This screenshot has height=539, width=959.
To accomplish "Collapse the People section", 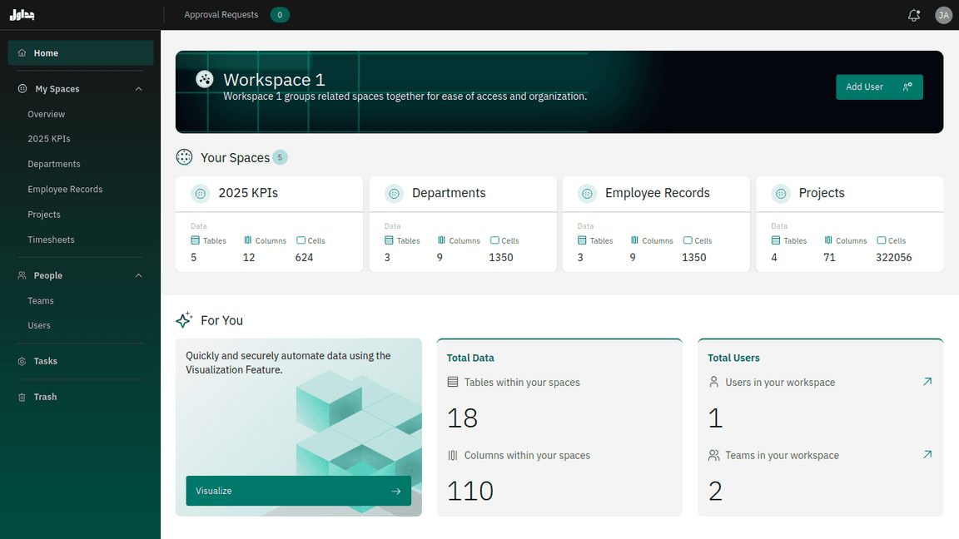I will [138, 275].
